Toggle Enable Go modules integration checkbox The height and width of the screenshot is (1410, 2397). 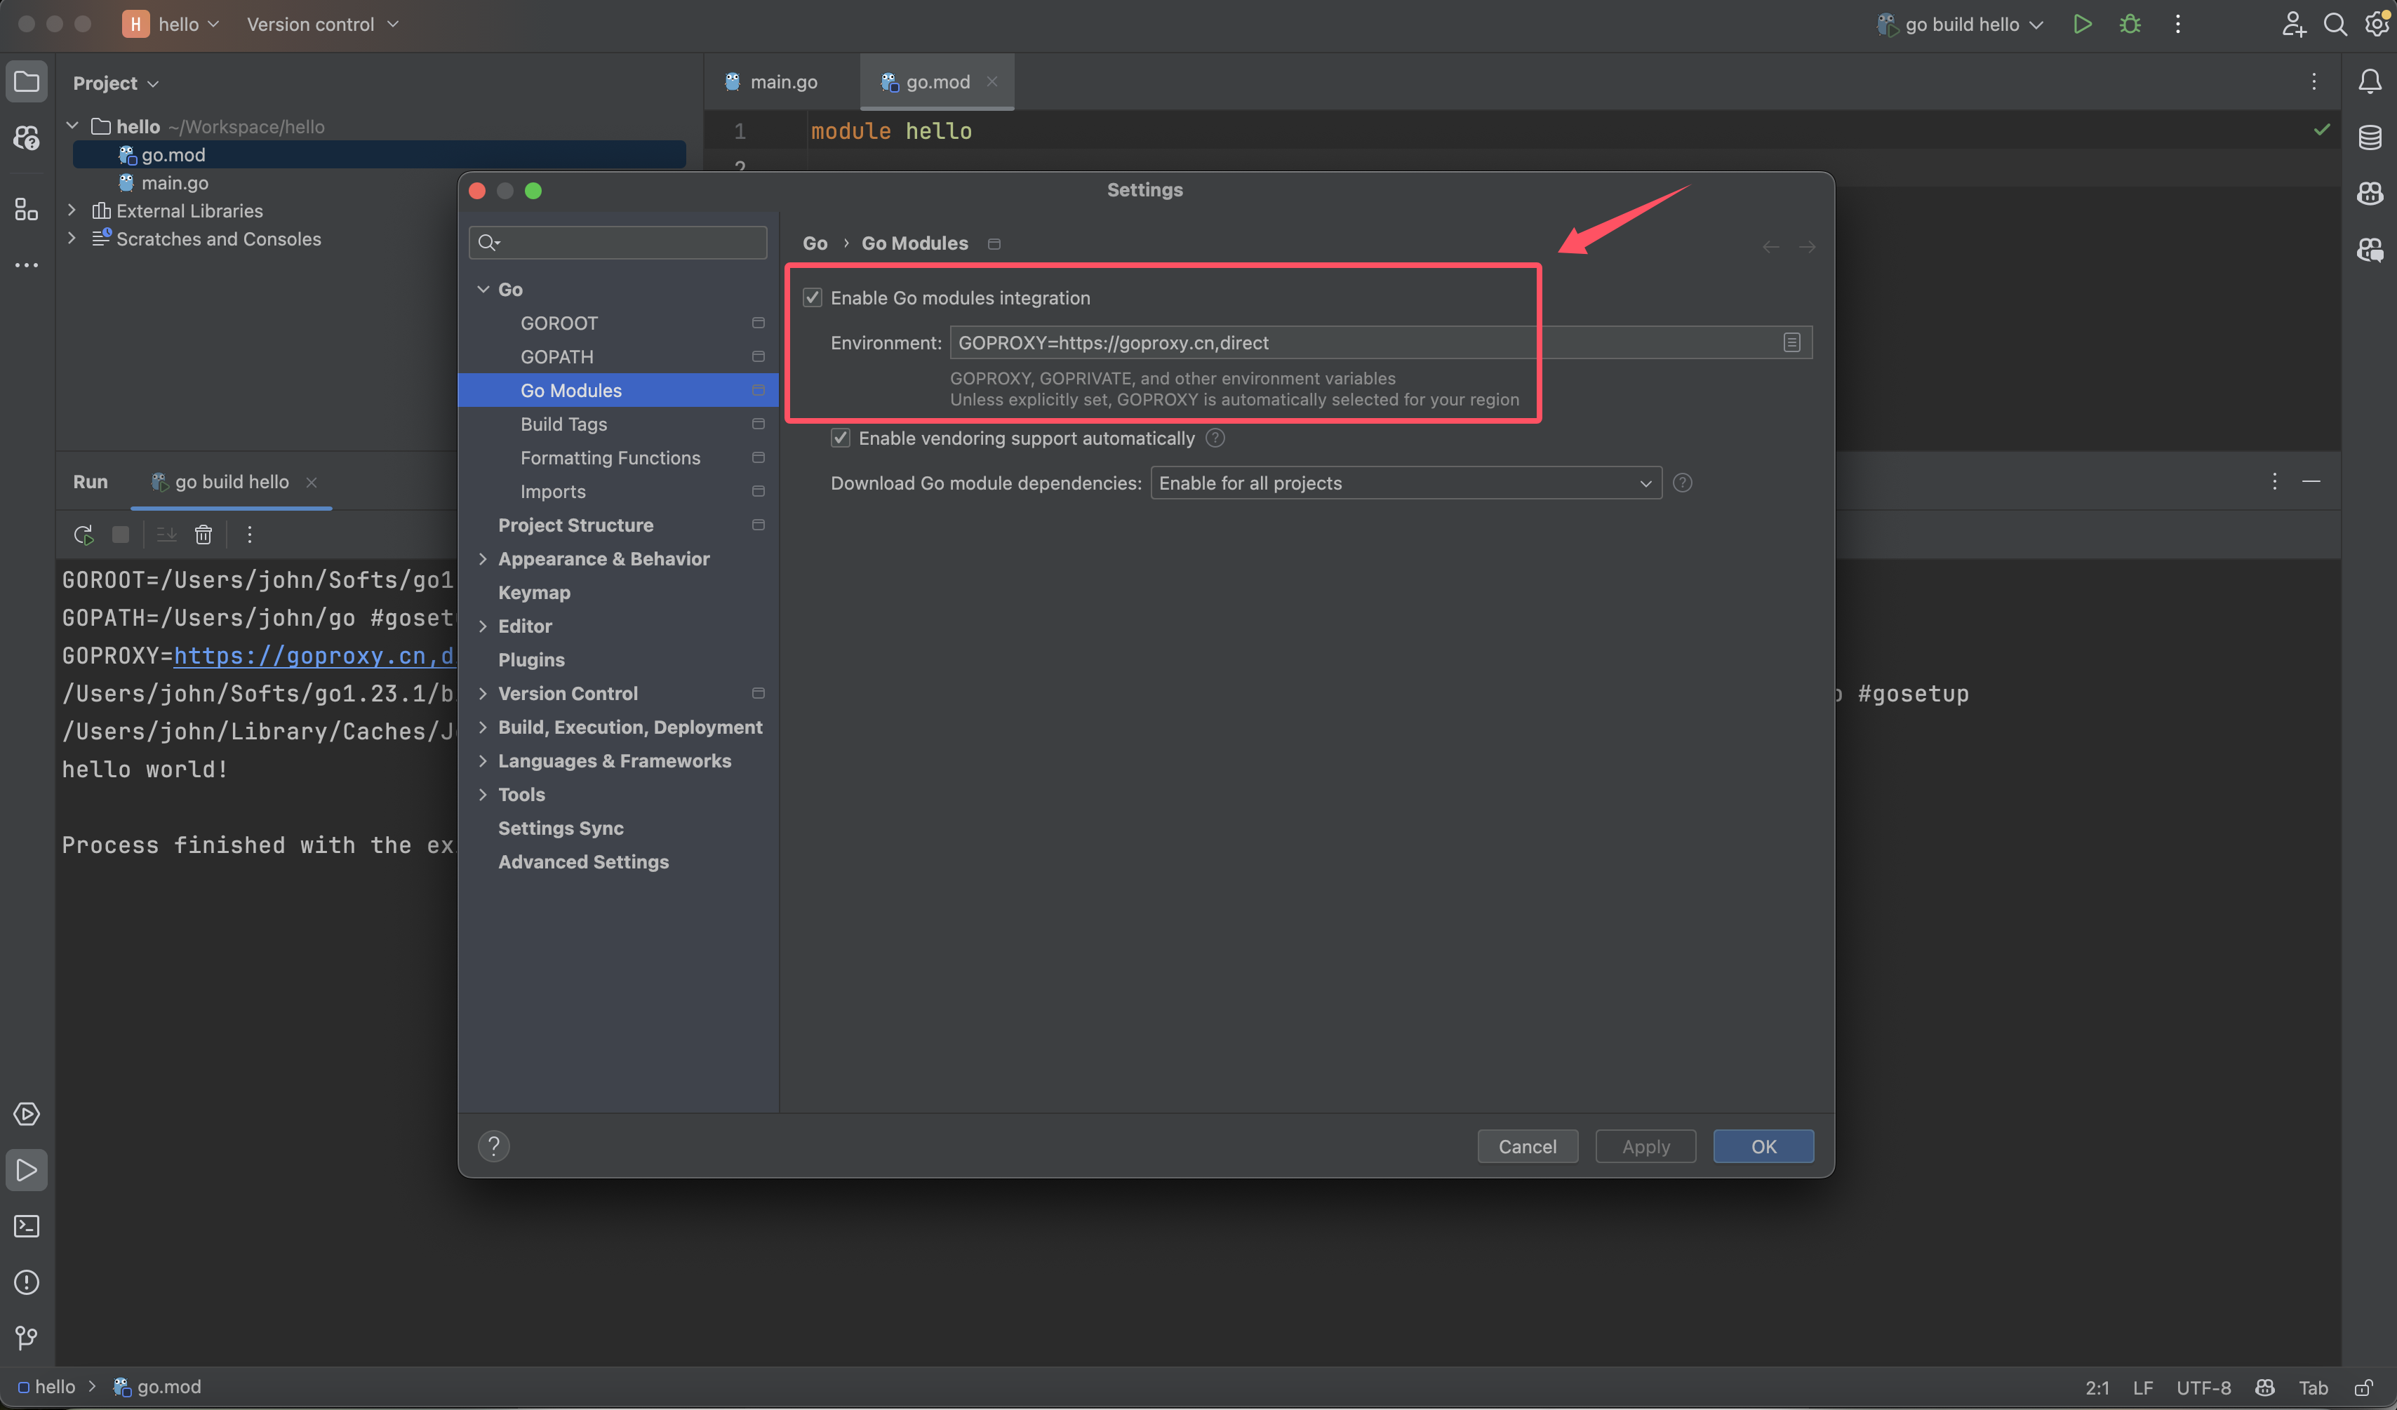pyautogui.click(x=813, y=297)
